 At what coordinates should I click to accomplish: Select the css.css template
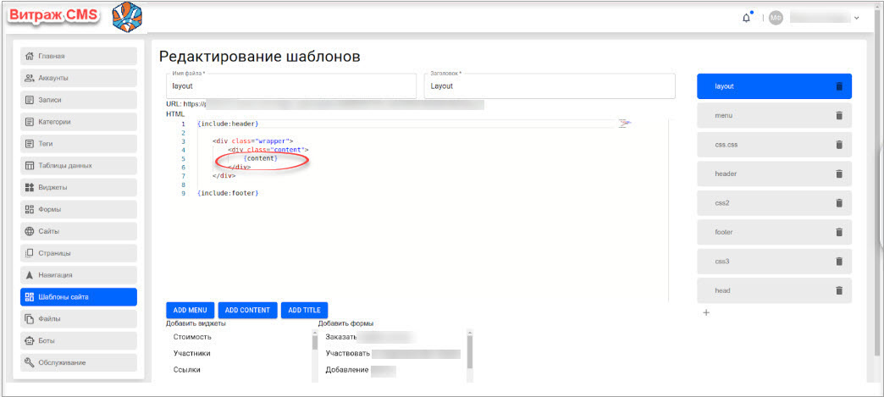coord(774,145)
